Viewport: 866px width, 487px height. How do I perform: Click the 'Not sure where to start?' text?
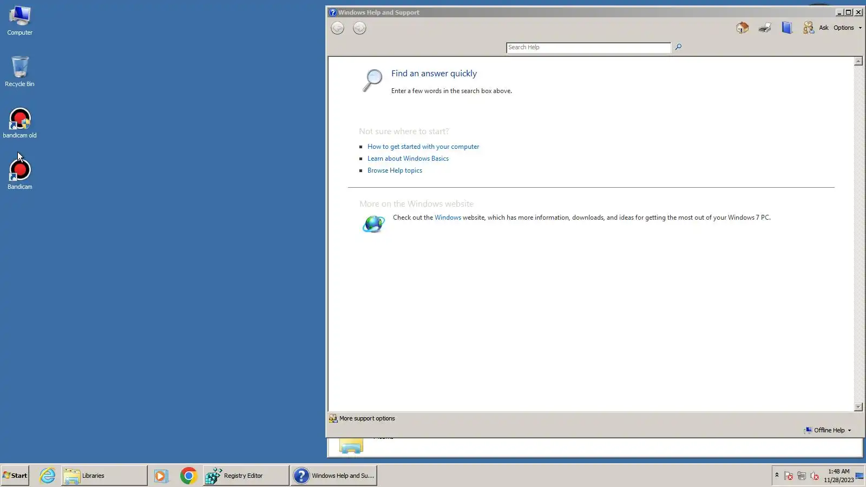(x=404, y=131)
